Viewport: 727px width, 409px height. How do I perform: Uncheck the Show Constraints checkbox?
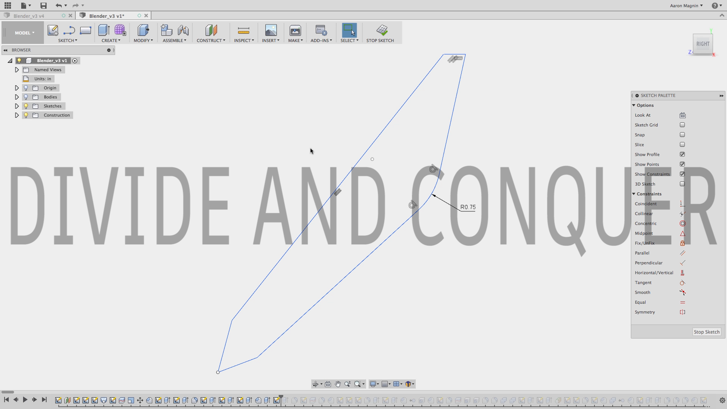tap(682, 174)
